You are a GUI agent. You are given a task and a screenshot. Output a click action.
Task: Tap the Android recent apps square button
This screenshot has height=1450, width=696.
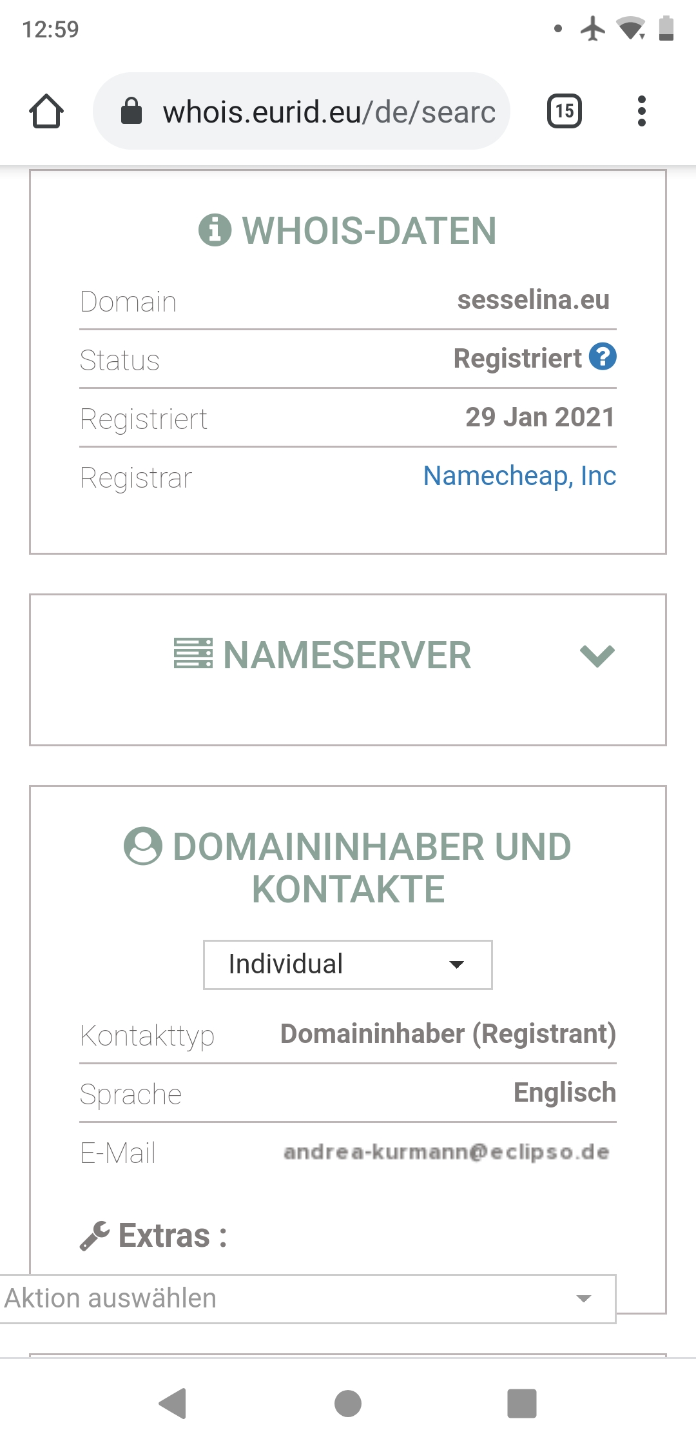[522, 1404]
